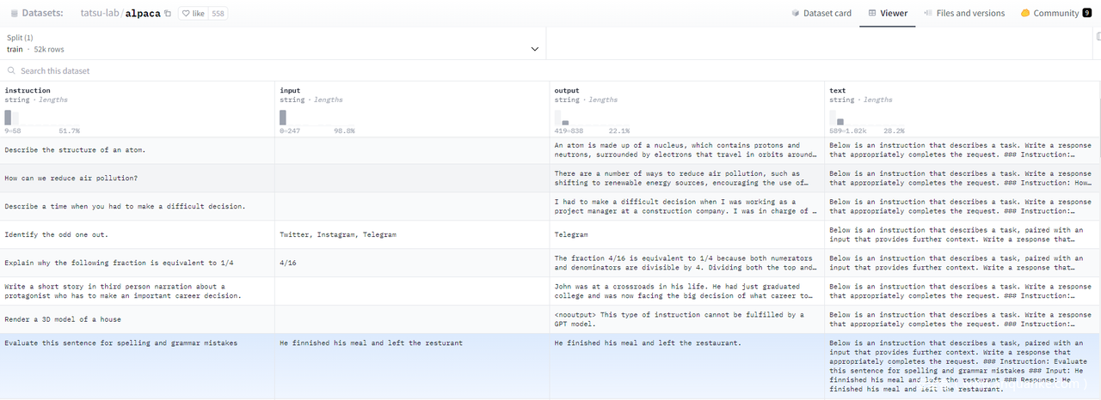The width and height of the screenshot is (1101, 400).
Task: Open the Files and versions tab
Action: click(964, 14)
